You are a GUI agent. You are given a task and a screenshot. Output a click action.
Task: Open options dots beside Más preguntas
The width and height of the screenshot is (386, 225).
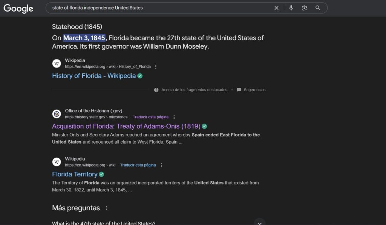coord(107,208)
